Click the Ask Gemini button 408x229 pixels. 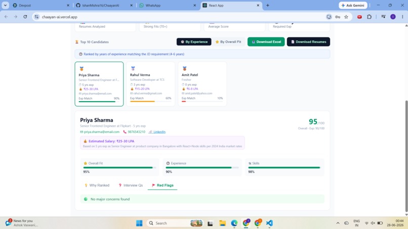click(x=353, y=5)
